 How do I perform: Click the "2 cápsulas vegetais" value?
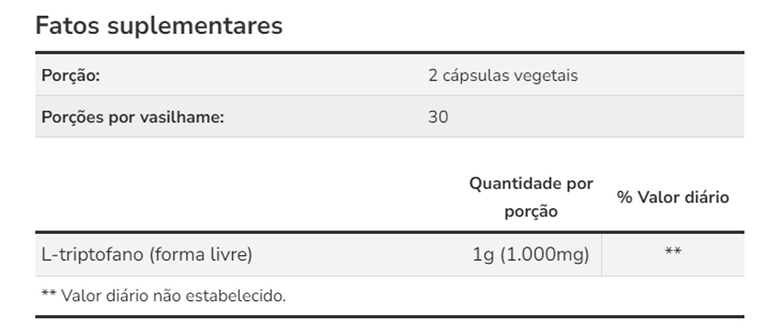pyautogui.click(x=503, y=75)
